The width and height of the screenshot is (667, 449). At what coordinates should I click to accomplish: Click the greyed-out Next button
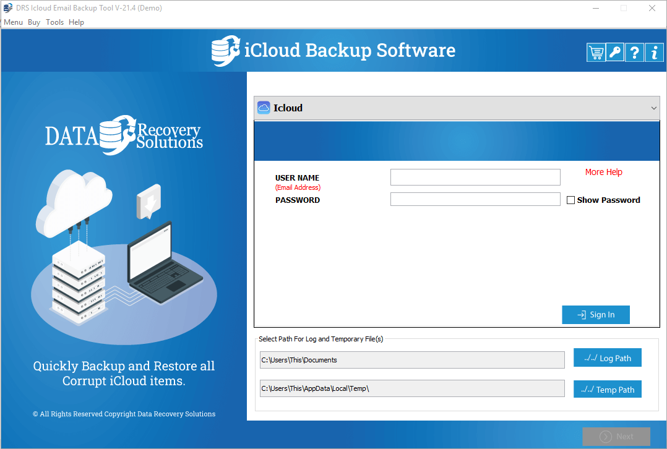[616, 436]
